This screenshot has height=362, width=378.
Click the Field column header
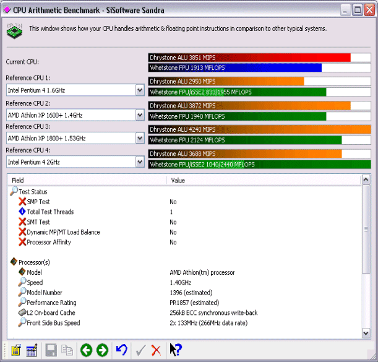(87, 181)
